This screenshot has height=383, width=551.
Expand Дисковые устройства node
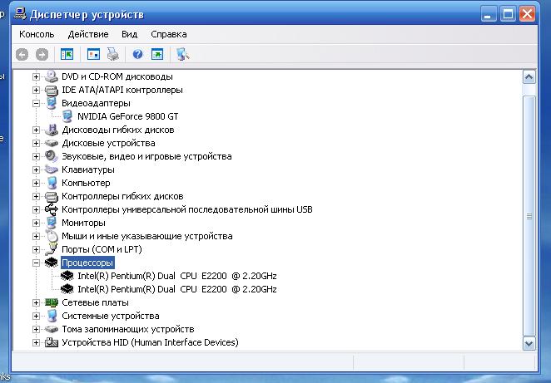pyautogui.click(x=36, y=143)
